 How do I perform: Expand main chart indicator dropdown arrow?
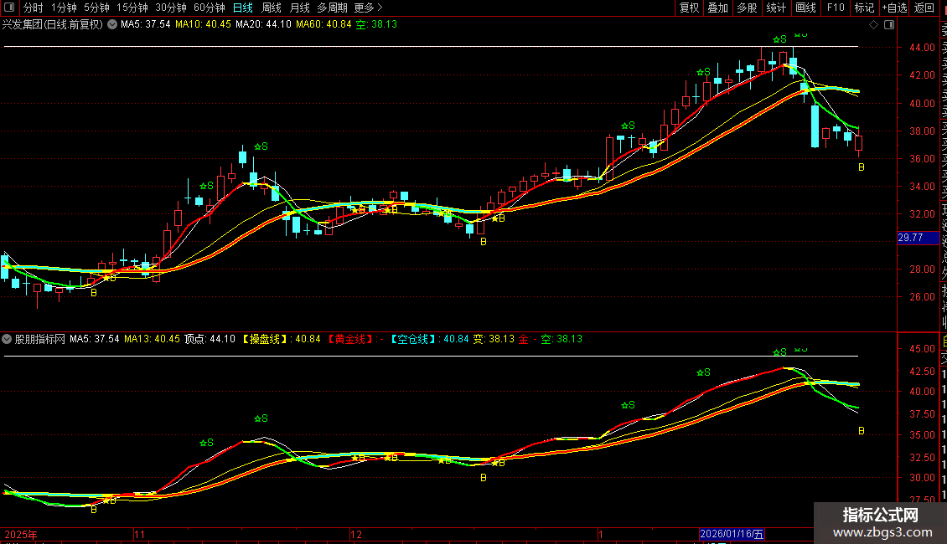click(x=112, y=25)
